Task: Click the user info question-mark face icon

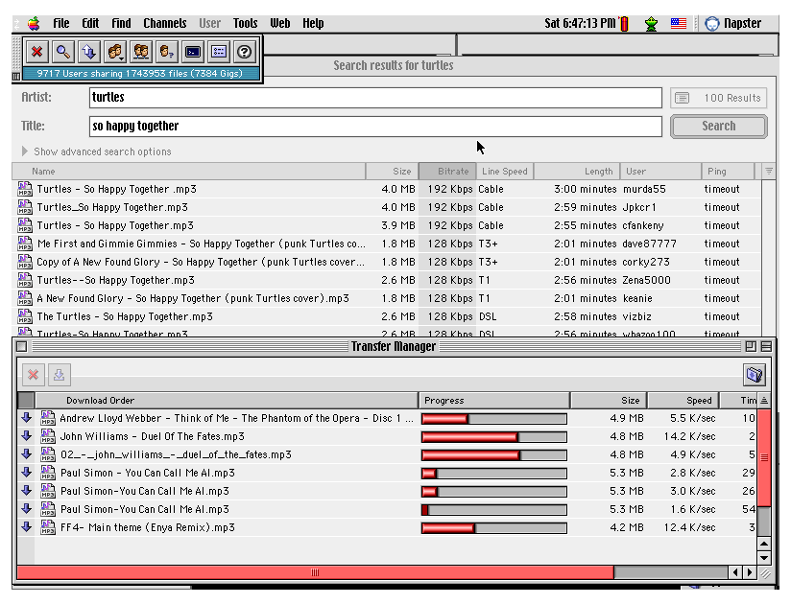Action: [167, 52]
